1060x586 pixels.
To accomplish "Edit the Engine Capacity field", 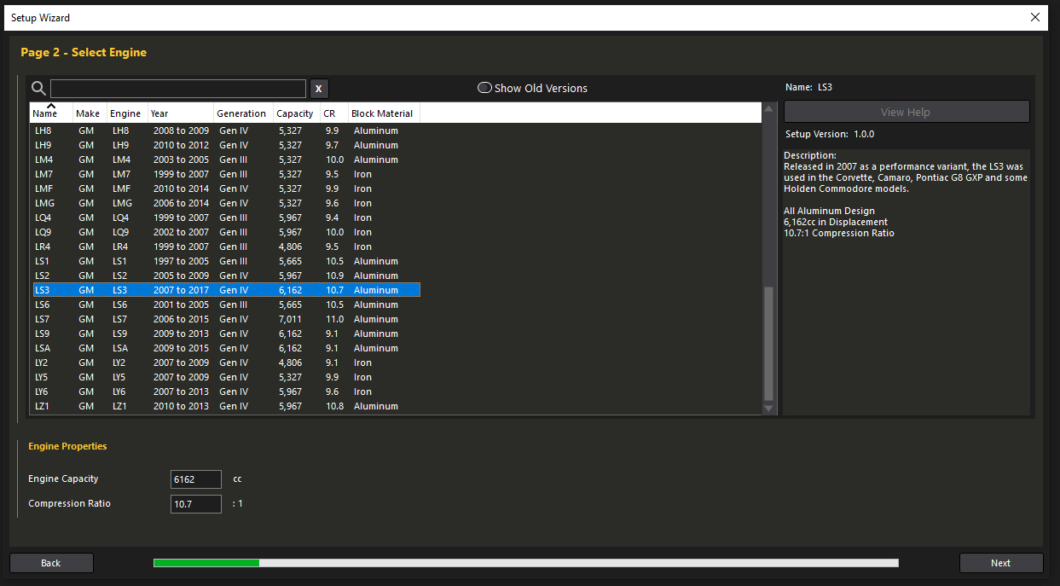I will click(196, 479).
